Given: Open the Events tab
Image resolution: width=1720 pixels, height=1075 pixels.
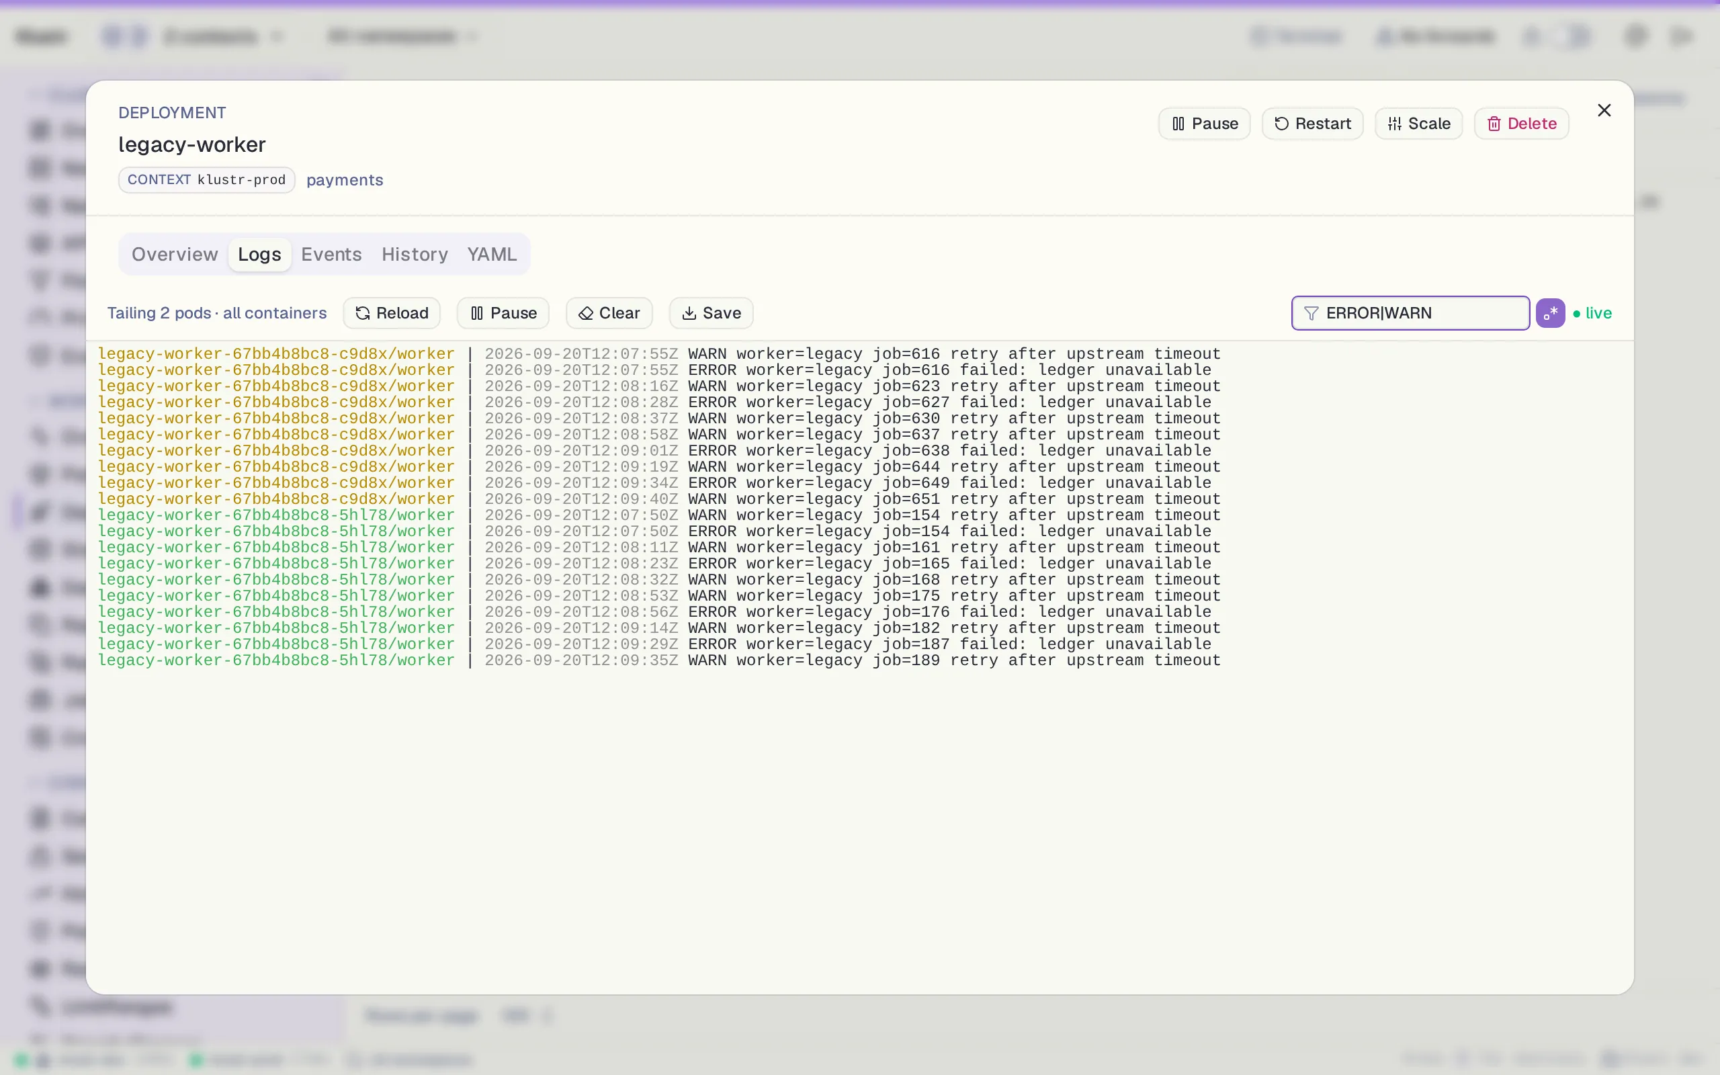Looking at the screenshot, I should (331, 255).
